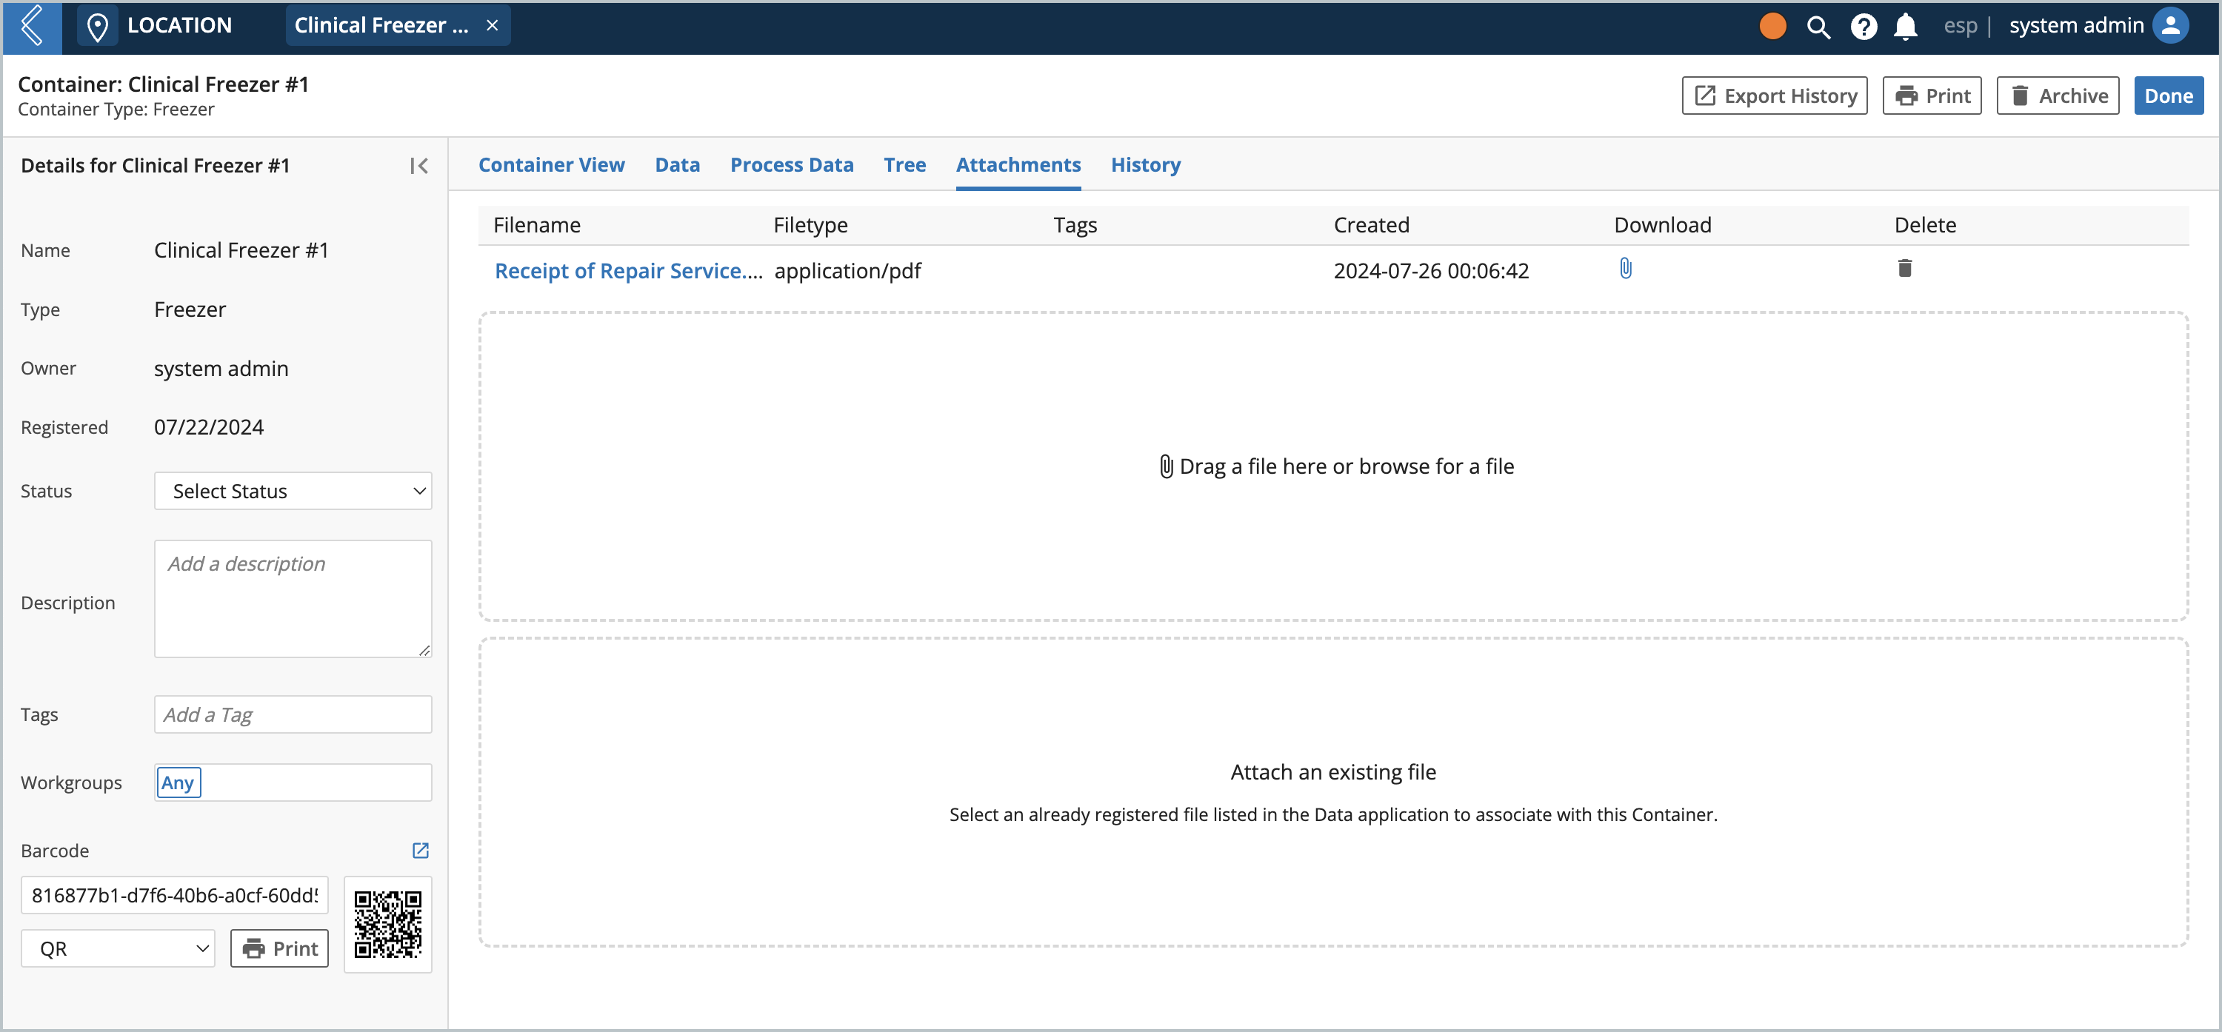Click the Add a description field
This screenshot has height=1032, width=2222.
293,598
